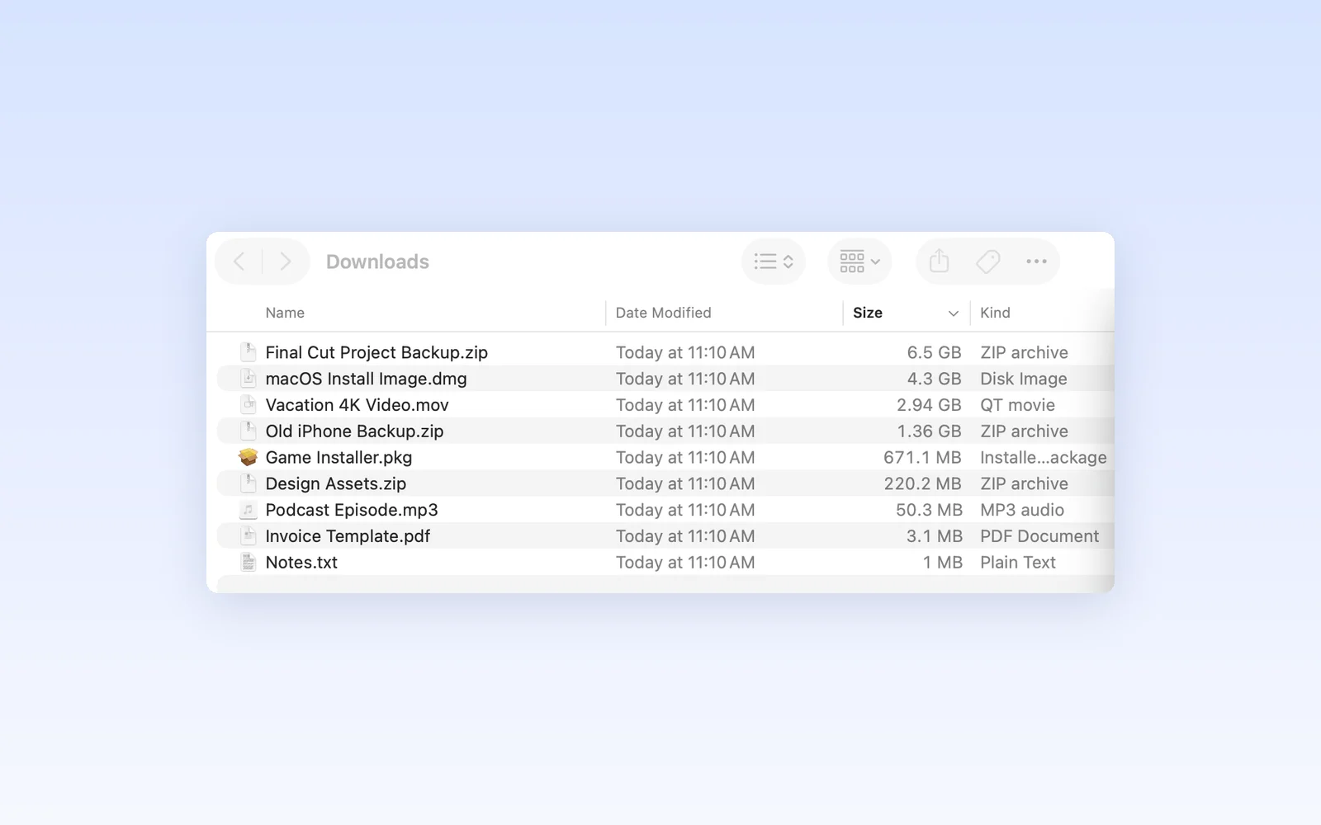Screen dimensions: 1321x825
Task: Click the Plain Text kind cell
Action: coord(1018,563)
